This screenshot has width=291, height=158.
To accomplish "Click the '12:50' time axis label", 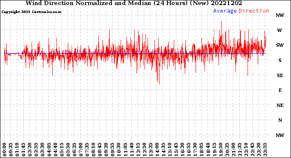I will (144, 150).
